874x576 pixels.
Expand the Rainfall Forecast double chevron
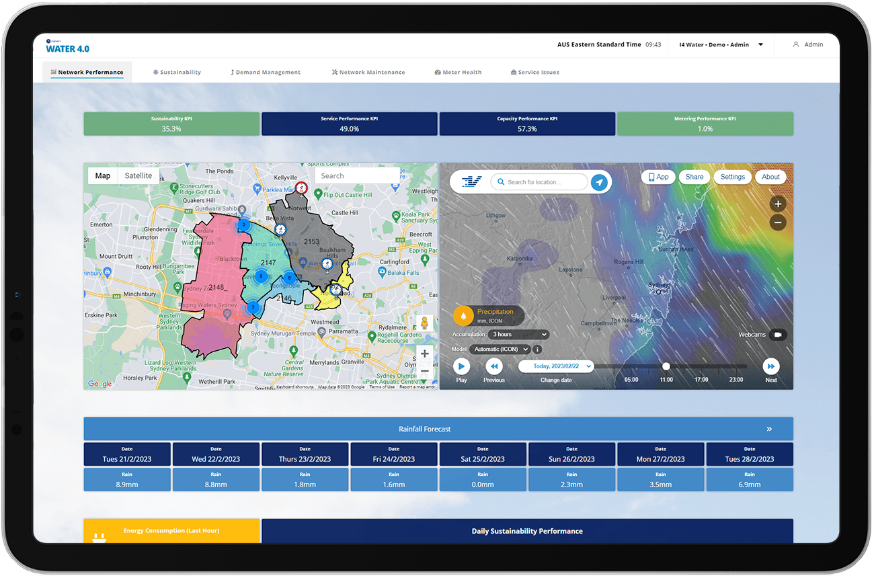coord(769,429)
